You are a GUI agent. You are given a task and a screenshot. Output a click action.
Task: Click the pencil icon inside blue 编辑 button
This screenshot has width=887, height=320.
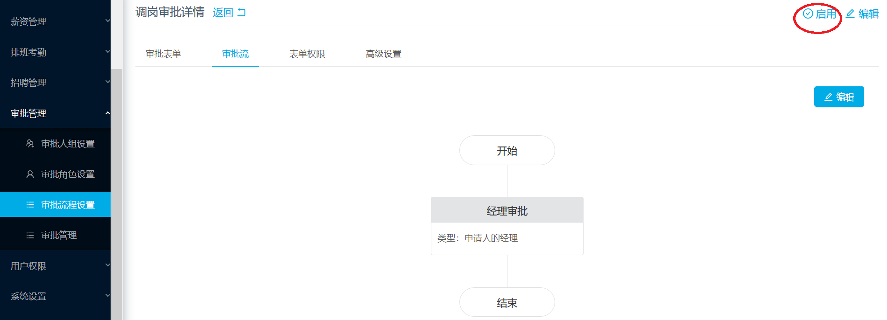[x=829, y=97]
